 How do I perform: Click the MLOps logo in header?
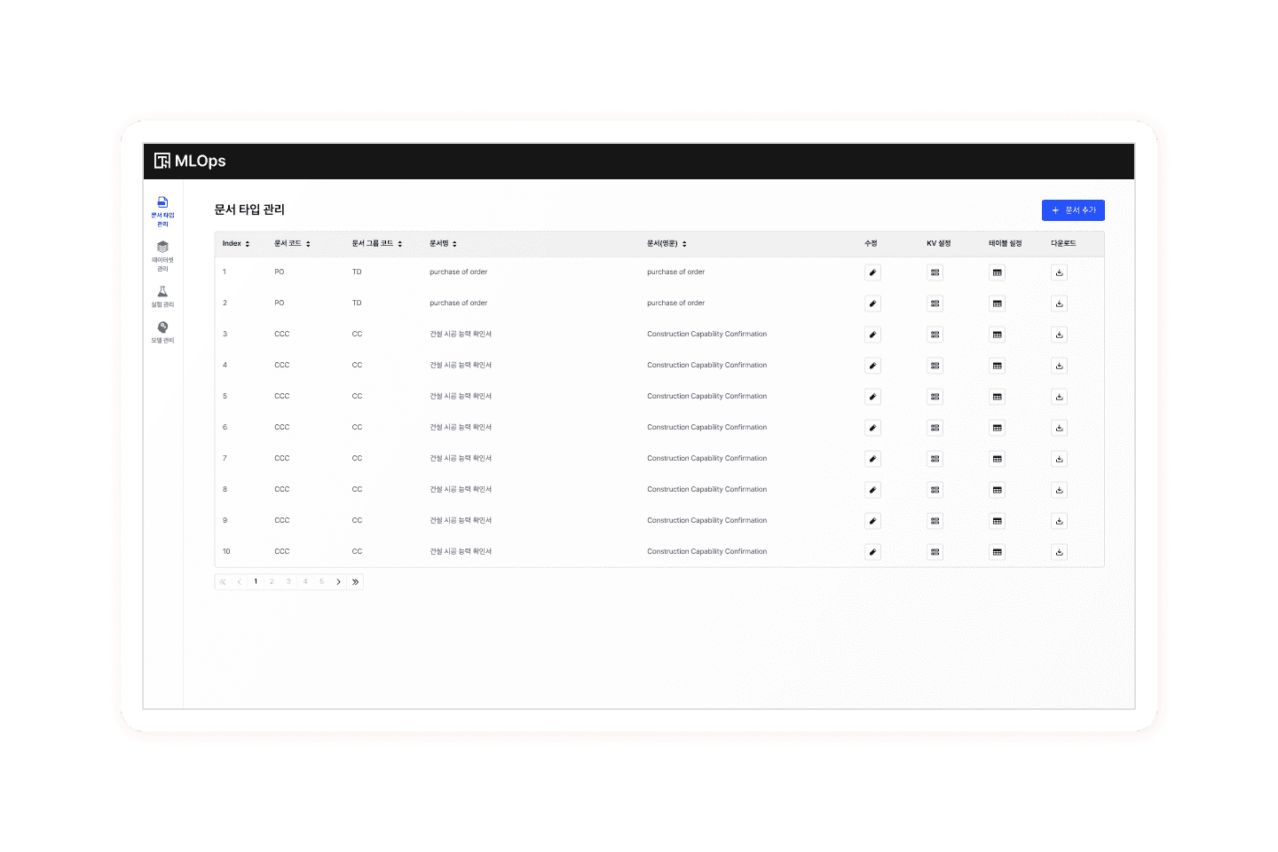[x=190, y=161]
